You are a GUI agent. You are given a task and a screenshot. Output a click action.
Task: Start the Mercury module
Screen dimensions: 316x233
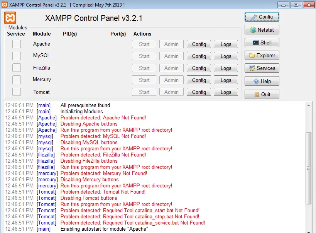[x=144, y=80]
